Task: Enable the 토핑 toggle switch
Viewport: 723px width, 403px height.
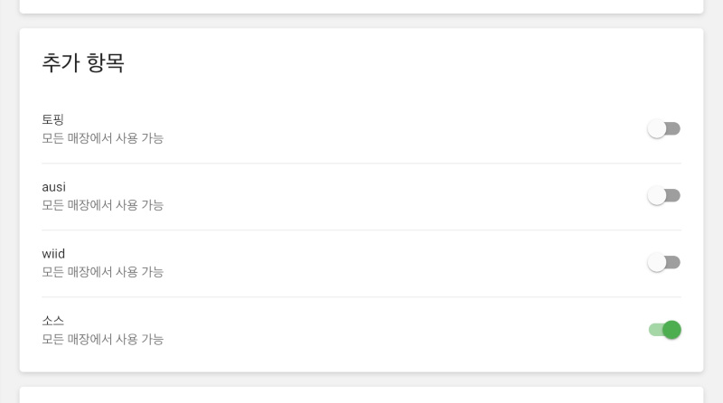Action: [663, 129]
